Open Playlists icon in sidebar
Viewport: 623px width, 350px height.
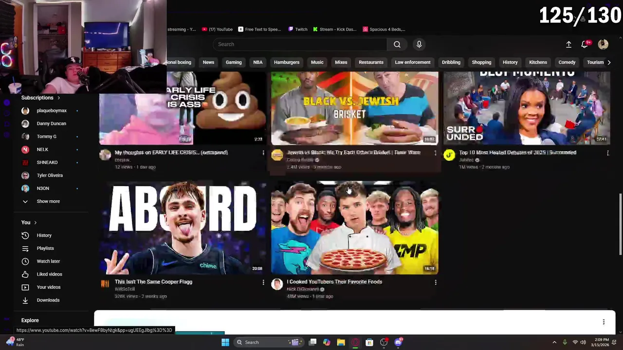(x=25, y=248)
